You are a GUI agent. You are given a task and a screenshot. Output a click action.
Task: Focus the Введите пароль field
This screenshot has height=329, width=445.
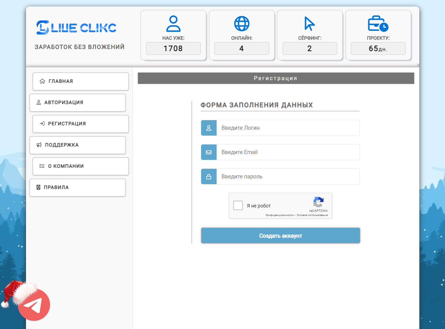(288, 177)
